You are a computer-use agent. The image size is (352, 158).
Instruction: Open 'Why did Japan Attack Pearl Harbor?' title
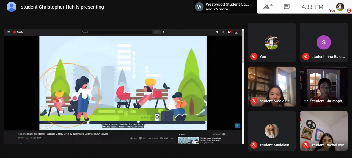210,139
